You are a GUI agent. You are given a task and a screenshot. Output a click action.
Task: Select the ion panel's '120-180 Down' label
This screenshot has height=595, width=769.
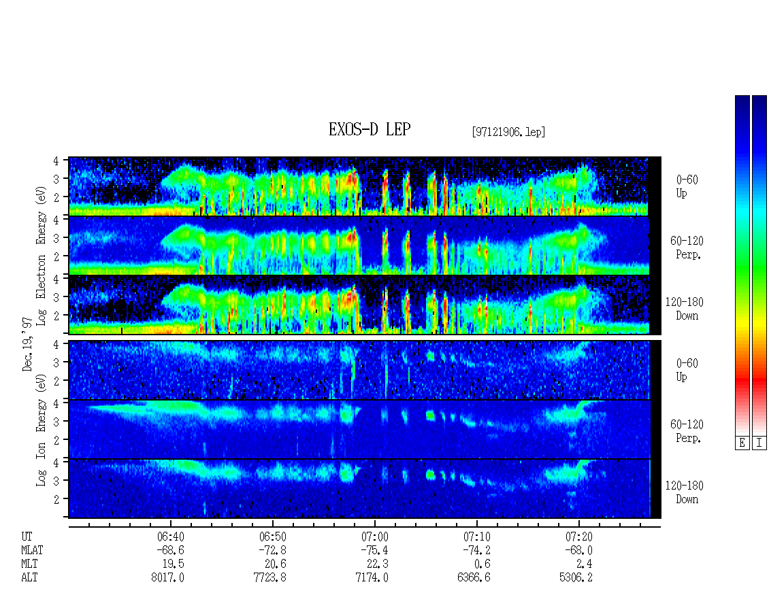tap(685, 492)
